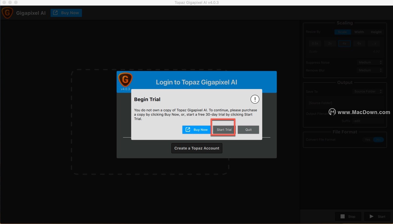Click the exclamation alert icon in Begin Trial
393x224 pixels.
tap(255, 99)
